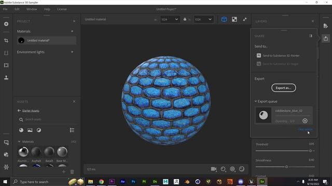Select the Basalt material thumbnail
Screen dimensions: 332x186
(49, 151)
